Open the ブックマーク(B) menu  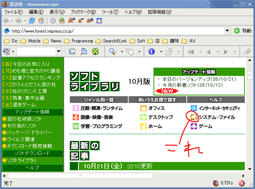(x=83, y=12)
